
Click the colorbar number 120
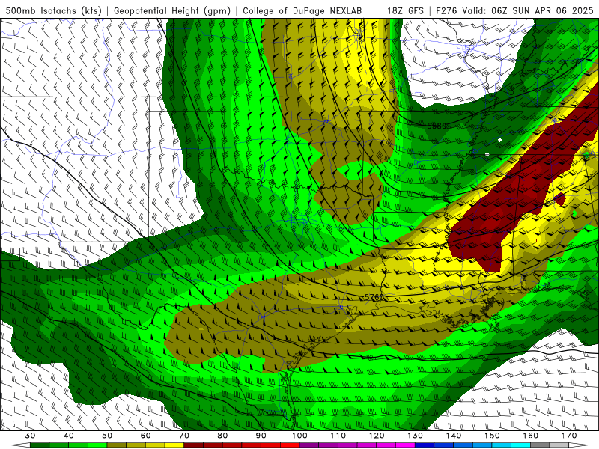377,436
